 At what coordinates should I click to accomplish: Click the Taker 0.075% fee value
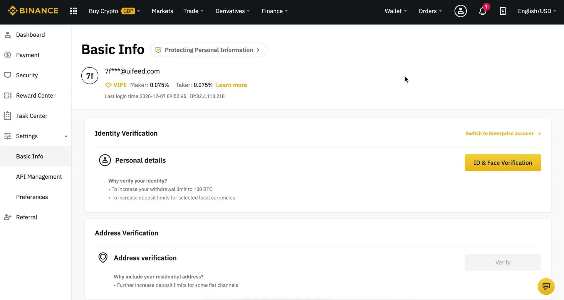[203, 85]
